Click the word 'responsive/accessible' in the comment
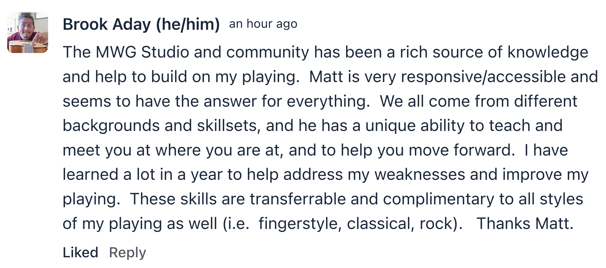 click(483, 77)
